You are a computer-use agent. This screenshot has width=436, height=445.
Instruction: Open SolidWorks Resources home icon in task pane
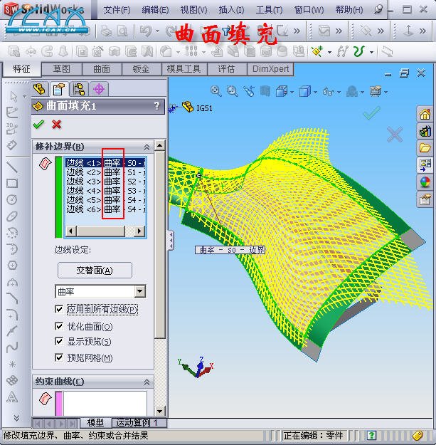tap(425, 114)
